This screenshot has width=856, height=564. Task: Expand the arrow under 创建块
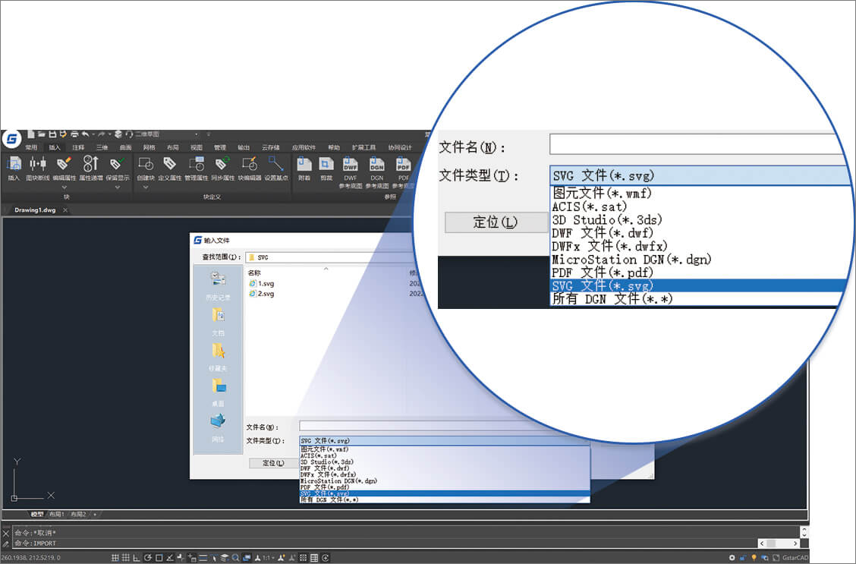[145, 187]
